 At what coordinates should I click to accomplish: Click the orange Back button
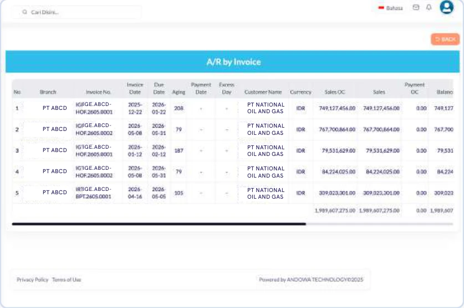point(445,39)
